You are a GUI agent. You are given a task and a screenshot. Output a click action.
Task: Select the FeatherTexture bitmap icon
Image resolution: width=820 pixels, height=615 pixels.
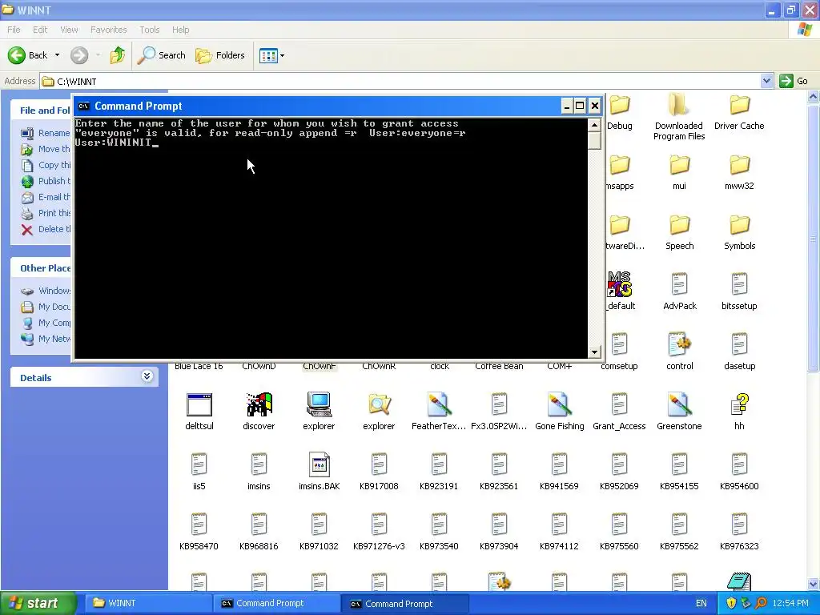click(439, 404)
